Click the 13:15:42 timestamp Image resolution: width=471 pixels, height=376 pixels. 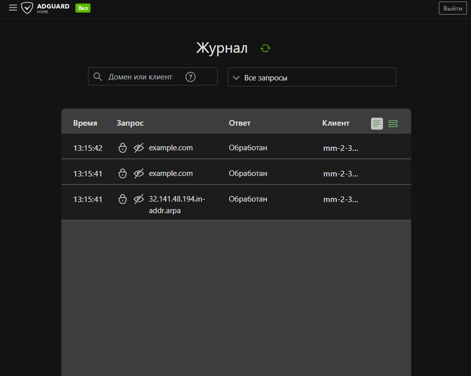coord(87,148)
